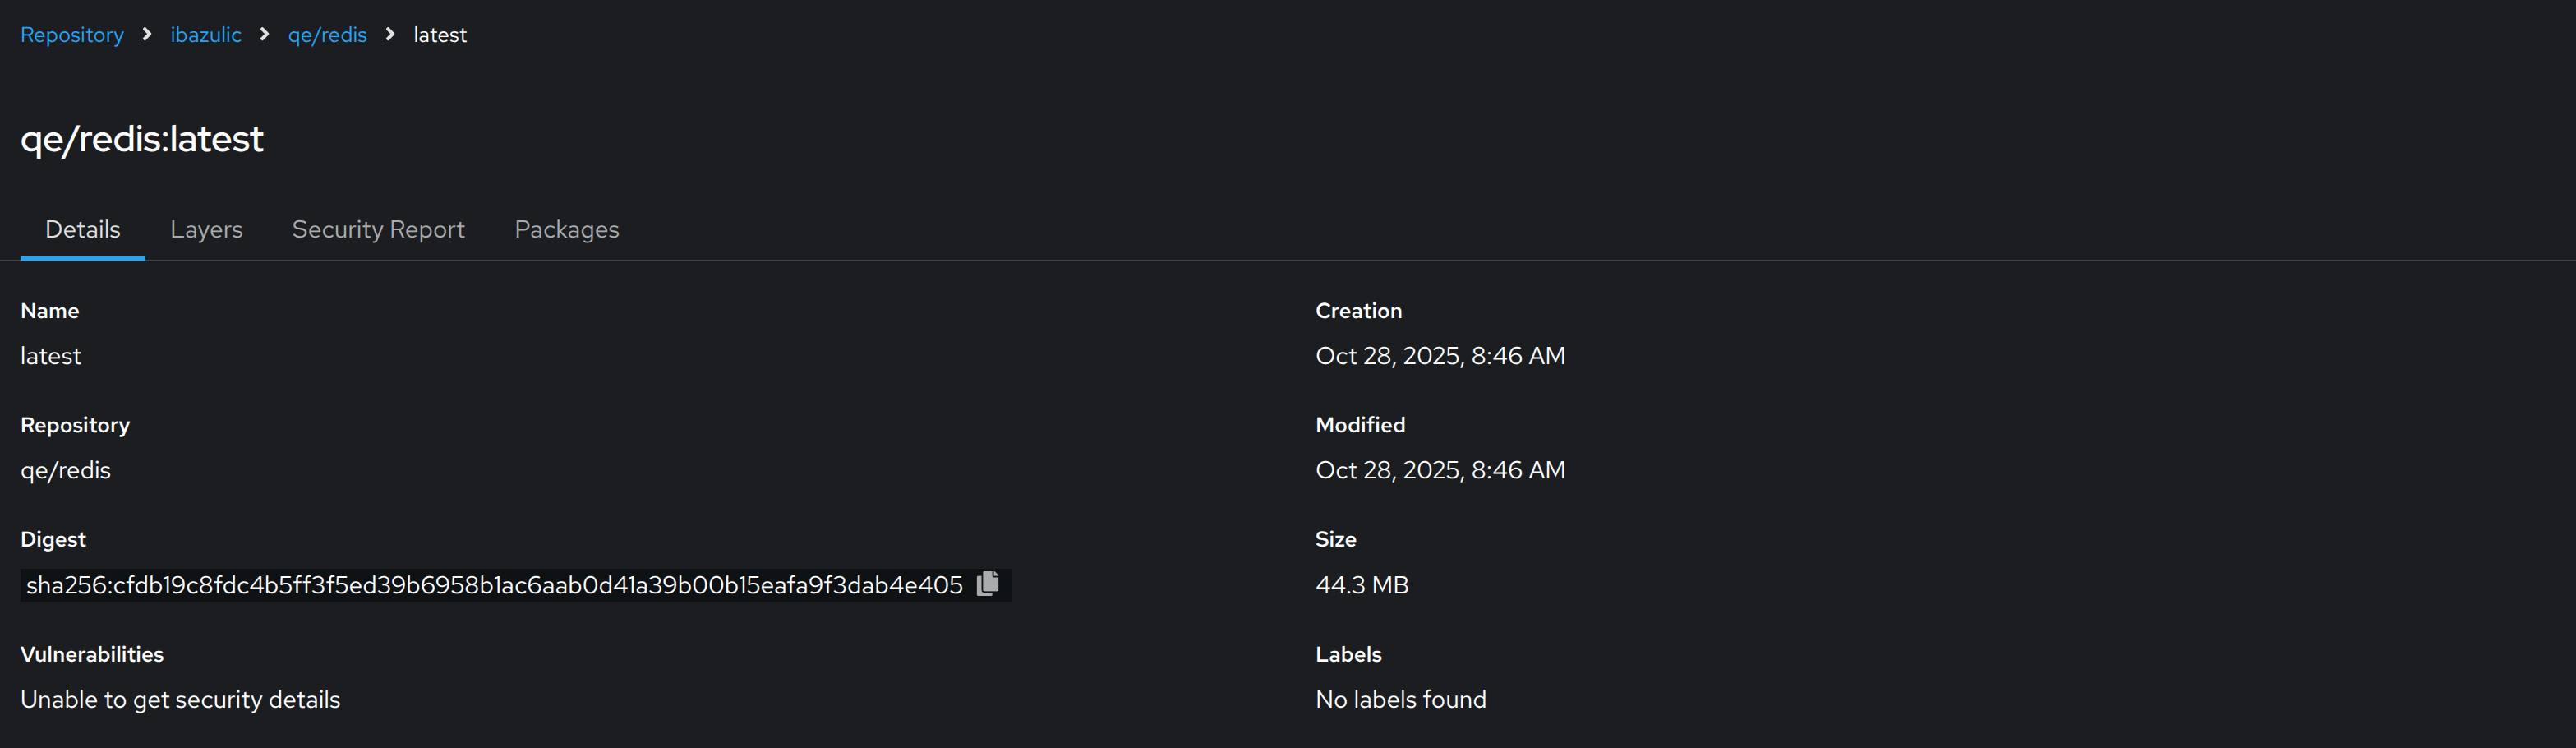Click the chevron separator after ibazulic breadcrumb
Screen dimensions: 2576x748
point(264,35)
